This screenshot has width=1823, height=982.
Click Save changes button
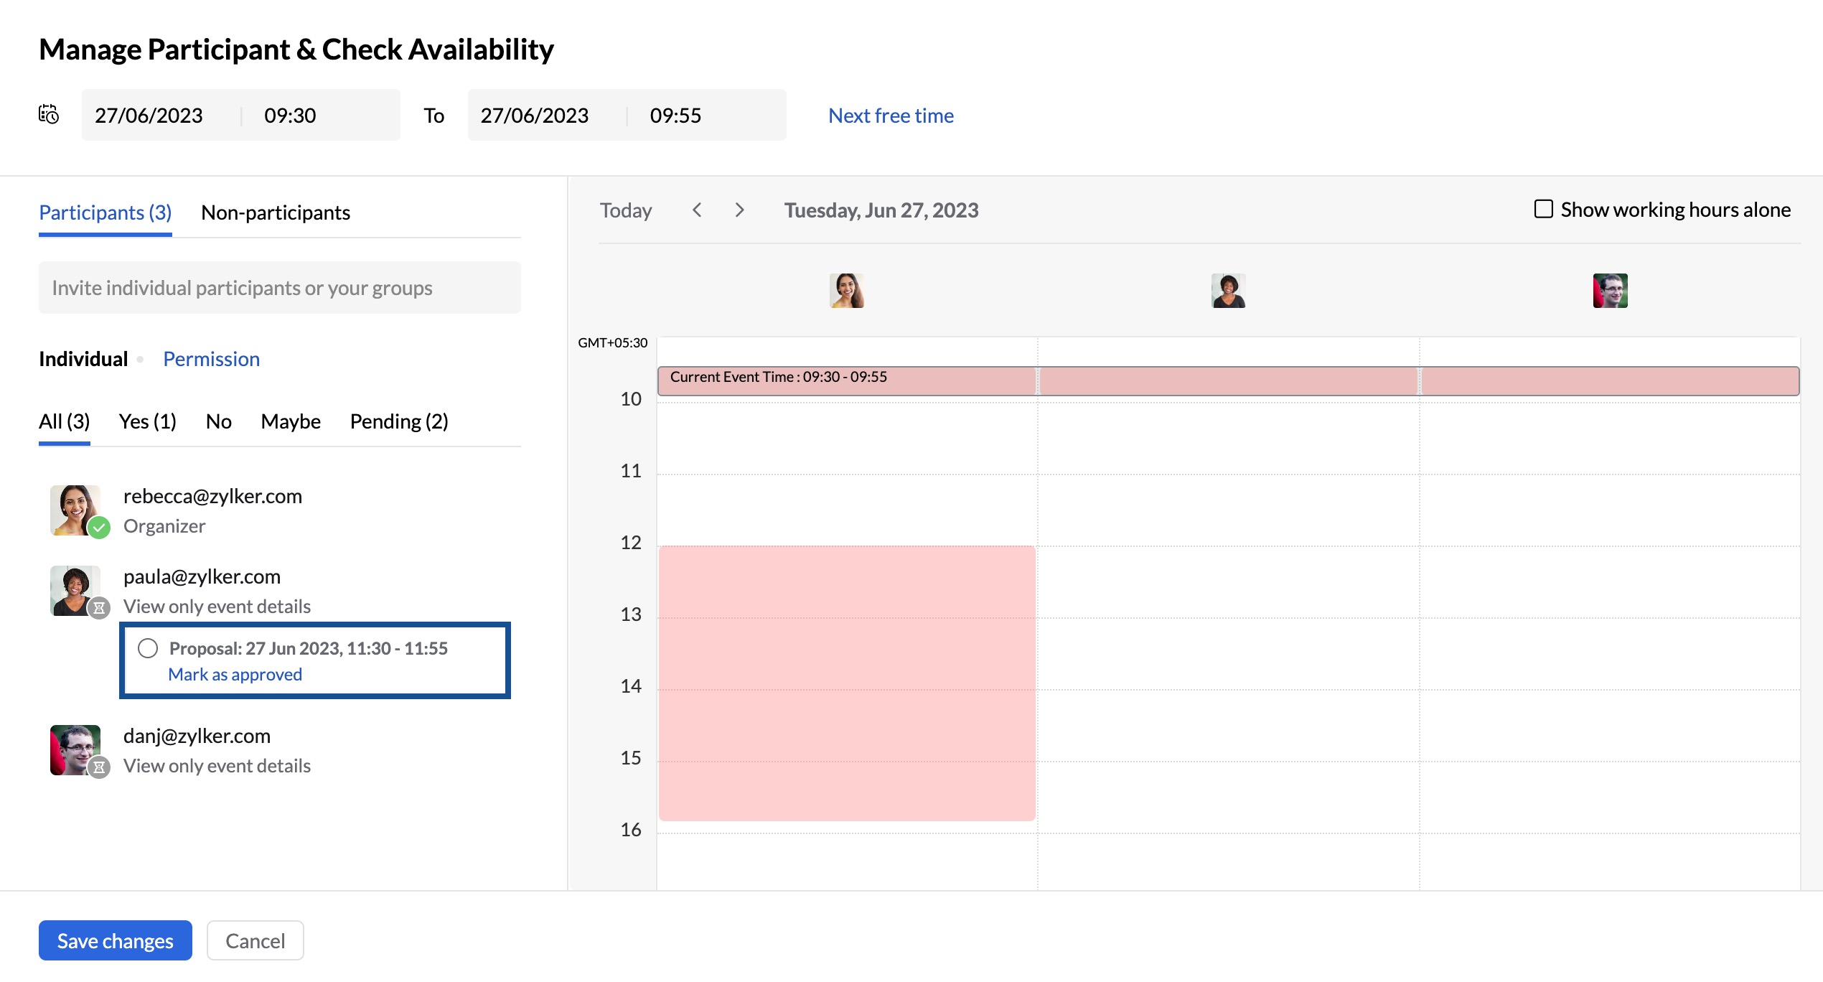click(x=116, y=940)
